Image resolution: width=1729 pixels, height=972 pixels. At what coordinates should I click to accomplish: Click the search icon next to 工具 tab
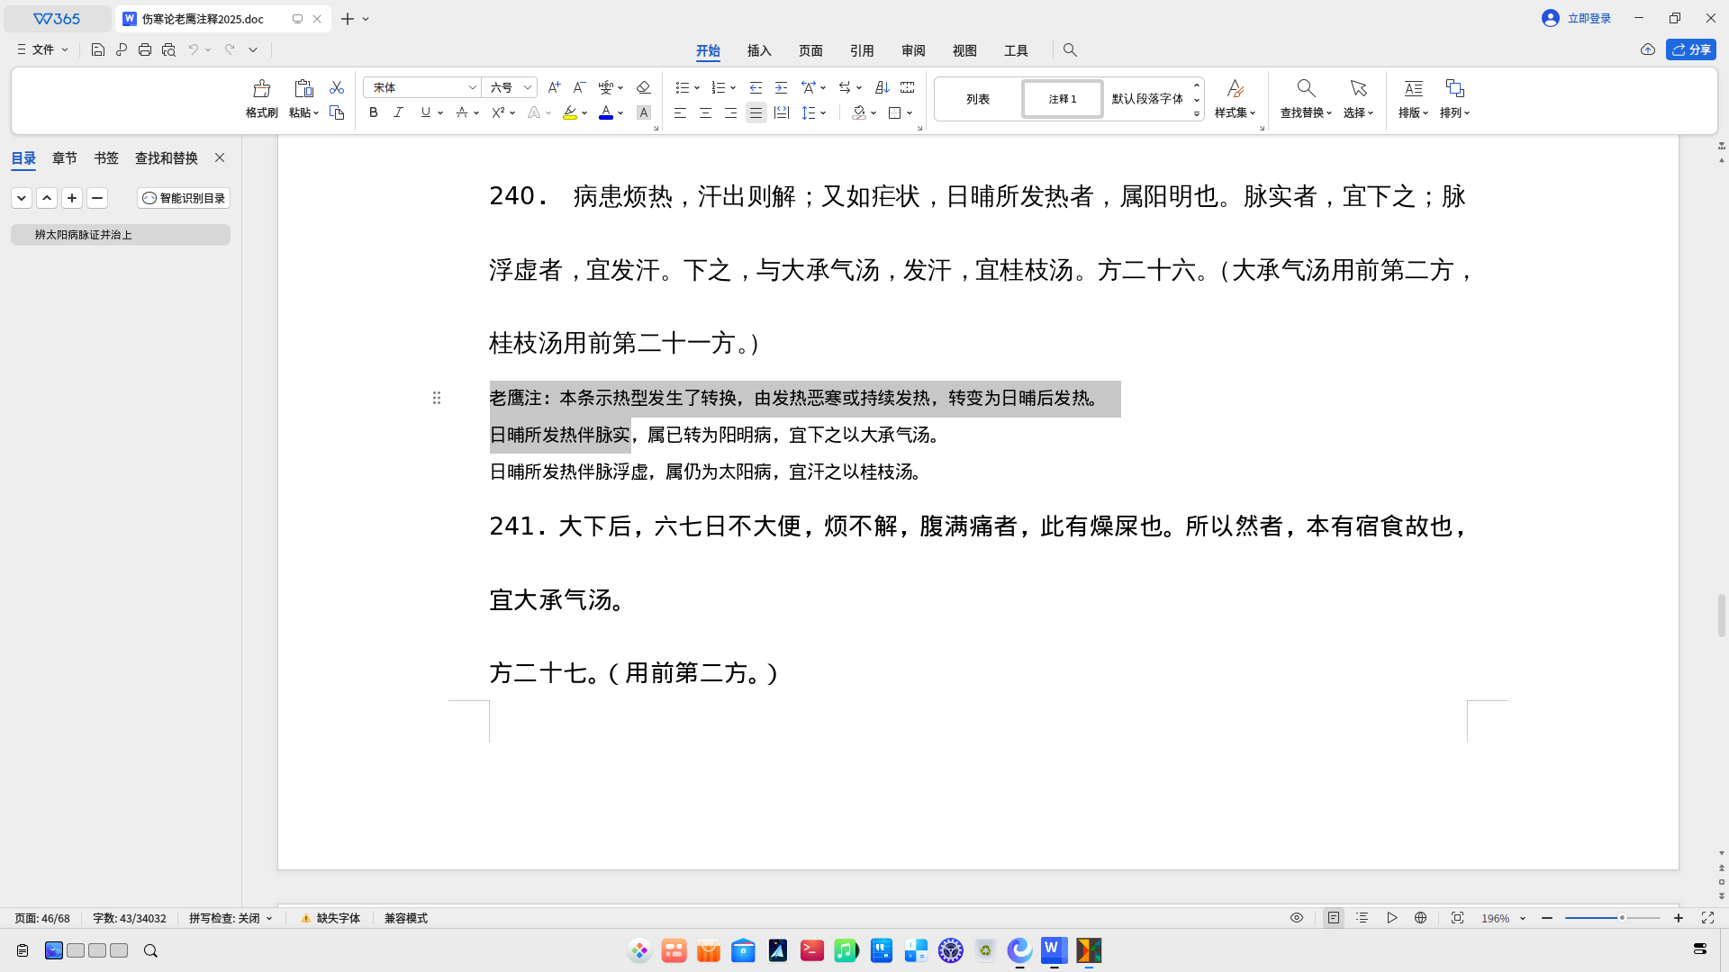click(x=1070, y=50)
